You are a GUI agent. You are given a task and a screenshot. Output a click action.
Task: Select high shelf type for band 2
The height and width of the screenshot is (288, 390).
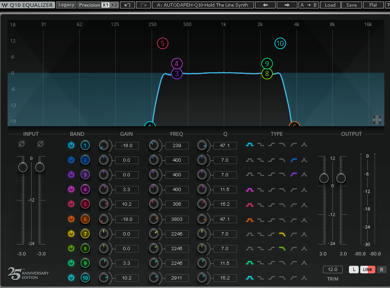point(294,160)
